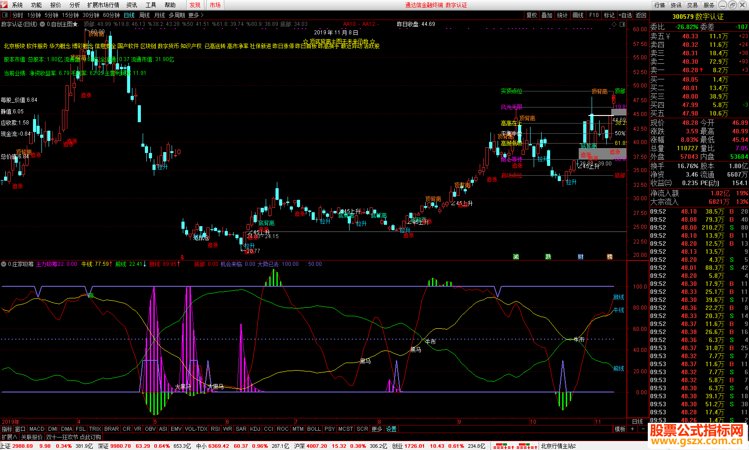Screen dimensions: 749x450
Task: Switch to the 月线 monthly chart
Action: [160, 15]
